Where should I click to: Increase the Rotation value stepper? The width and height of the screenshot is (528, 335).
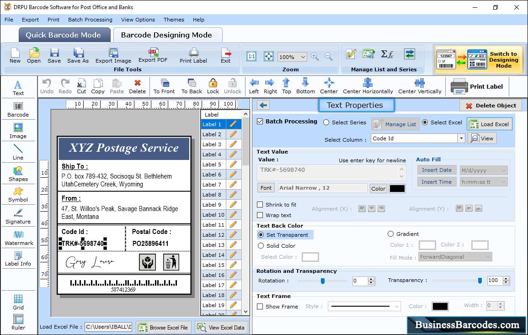371,279
